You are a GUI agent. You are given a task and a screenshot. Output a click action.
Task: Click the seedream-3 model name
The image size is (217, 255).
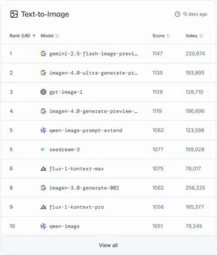[x=64, y=150]
